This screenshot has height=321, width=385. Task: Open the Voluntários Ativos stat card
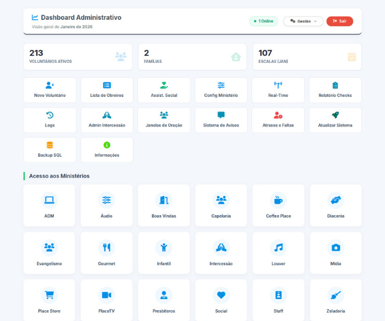point(78,56)
